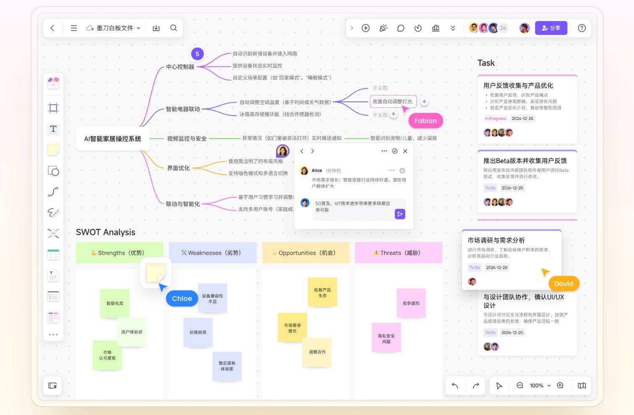
Task: Select the Threats（威胁）column header
Action: coord(399,253)
